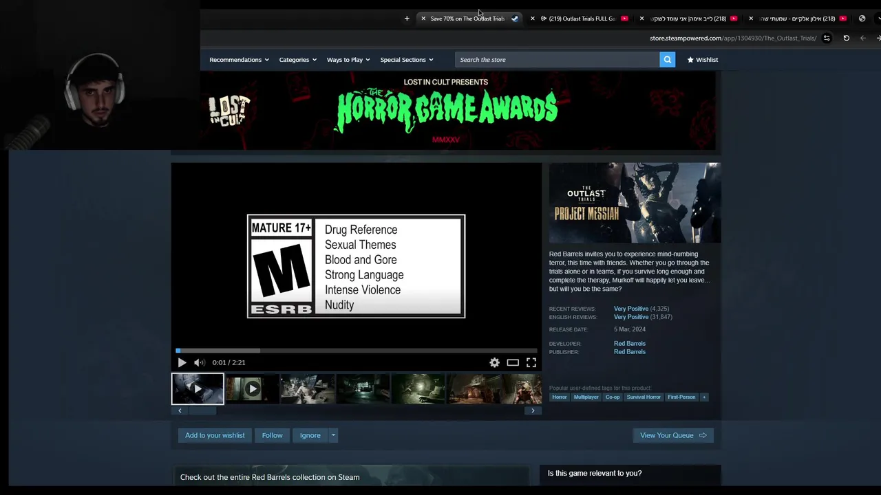Open a new browser tab with plus icon
881x495 pixels.
tap(407, 19)
